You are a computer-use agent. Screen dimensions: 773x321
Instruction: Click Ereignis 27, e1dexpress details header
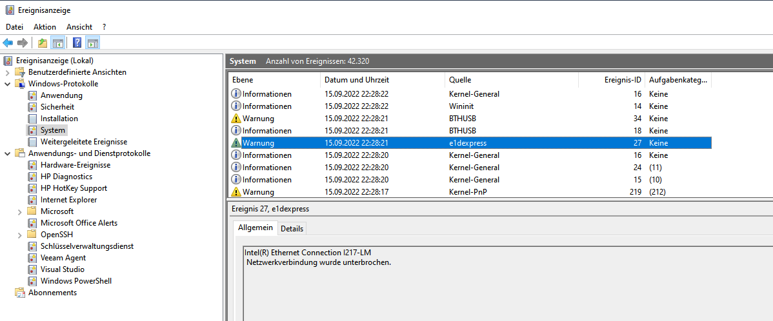click(x=270, y=209)
